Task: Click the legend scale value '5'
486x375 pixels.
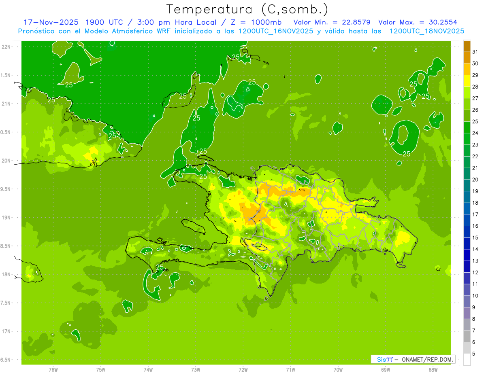Action: (474, 354)
